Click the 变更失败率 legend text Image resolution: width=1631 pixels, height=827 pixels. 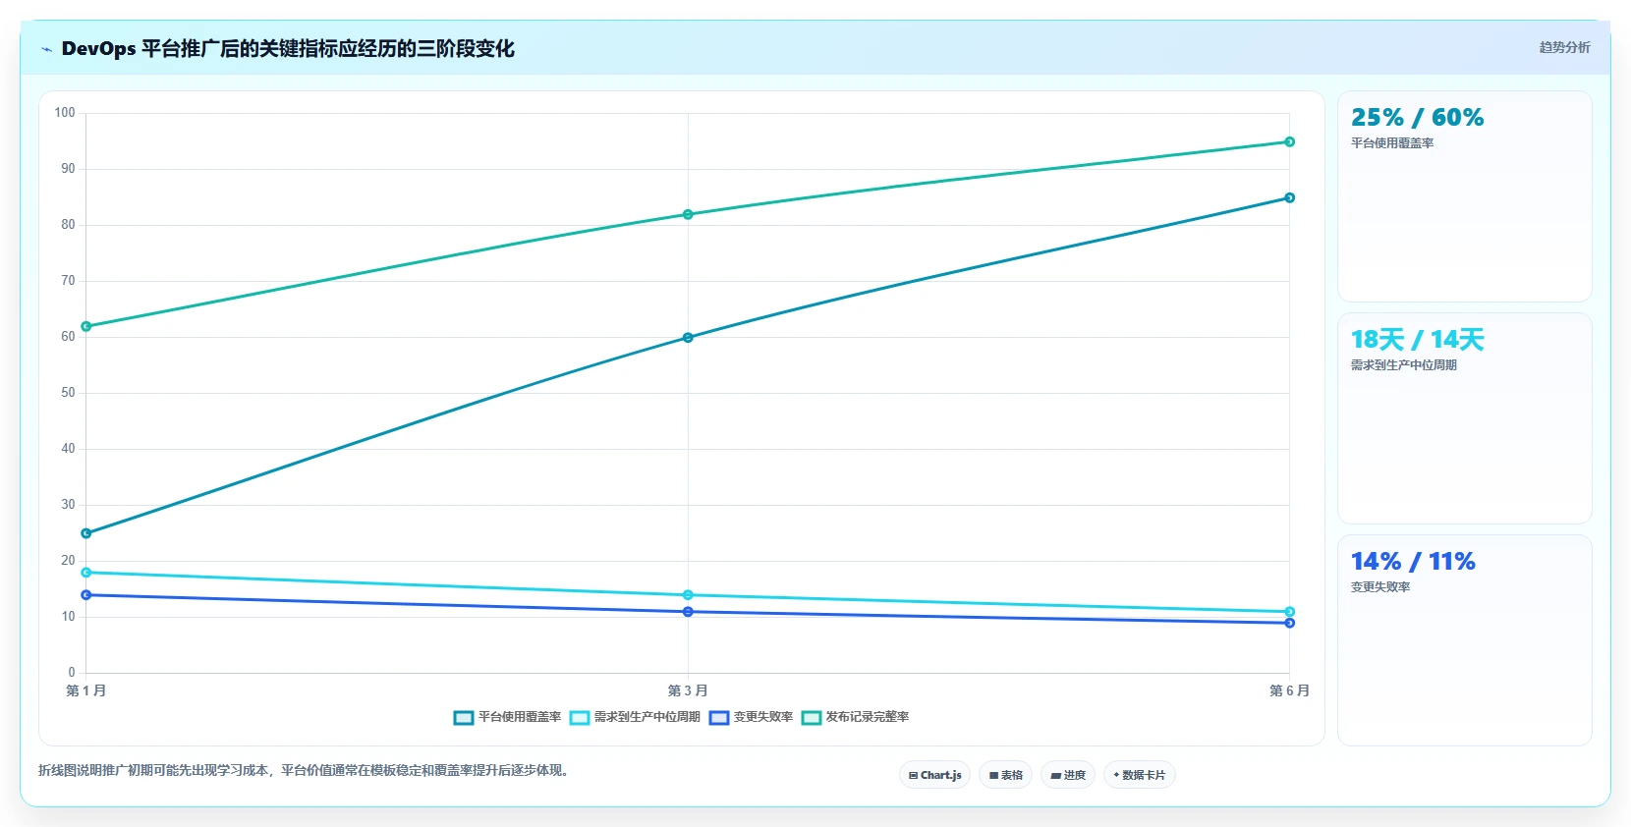(x=763, y=717)
